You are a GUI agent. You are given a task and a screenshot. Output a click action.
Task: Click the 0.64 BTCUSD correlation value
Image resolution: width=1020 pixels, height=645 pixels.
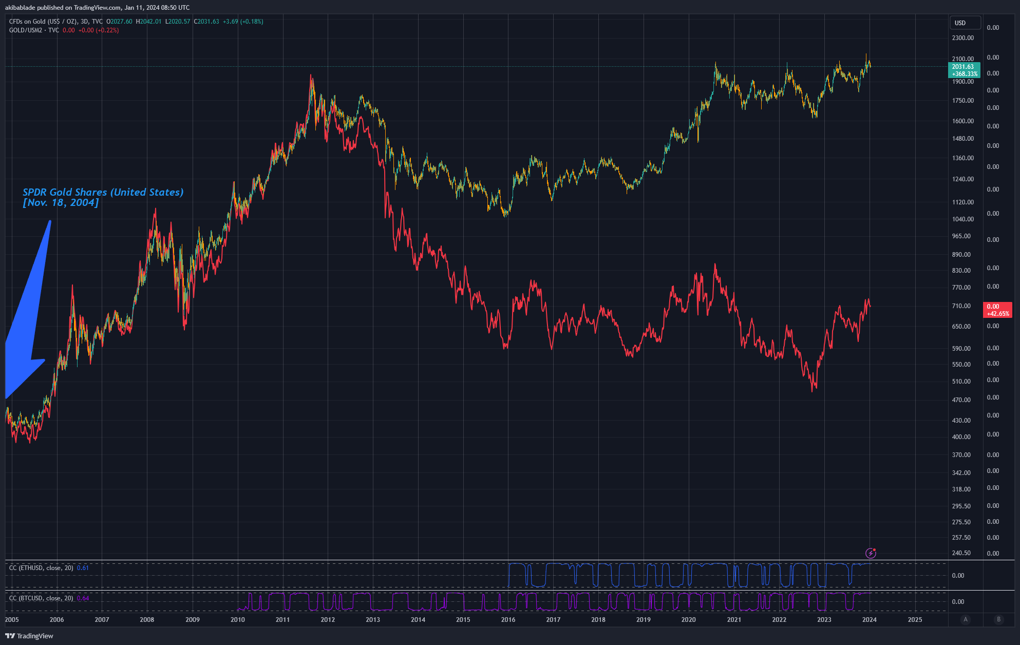83,598
